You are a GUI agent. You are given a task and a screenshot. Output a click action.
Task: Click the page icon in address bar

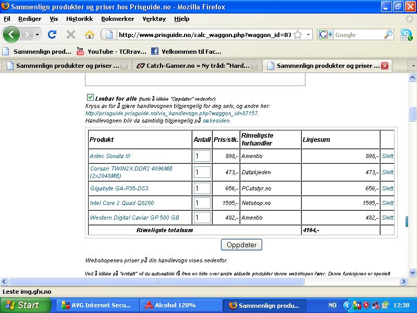(x=109, y=34)
